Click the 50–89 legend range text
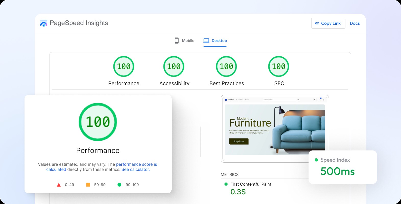 tap(100, 185)
